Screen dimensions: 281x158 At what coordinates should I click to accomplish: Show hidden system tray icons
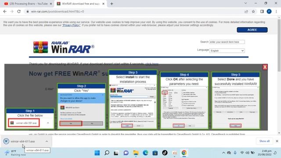pyautogui.click(x=223, y=153)
